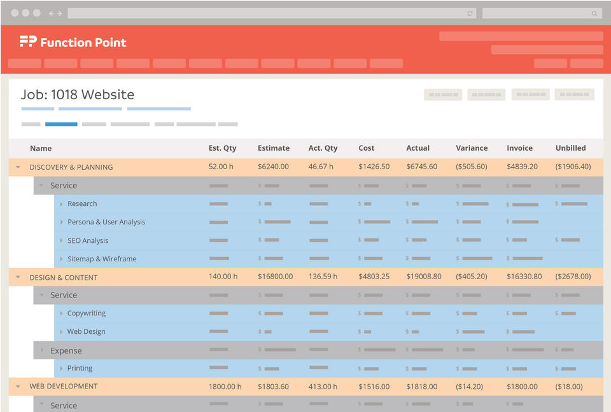Click the magnifier icon in browser search box
Image resolution: width=611 pixels, height=412 pixels.
tap(594, 13)
